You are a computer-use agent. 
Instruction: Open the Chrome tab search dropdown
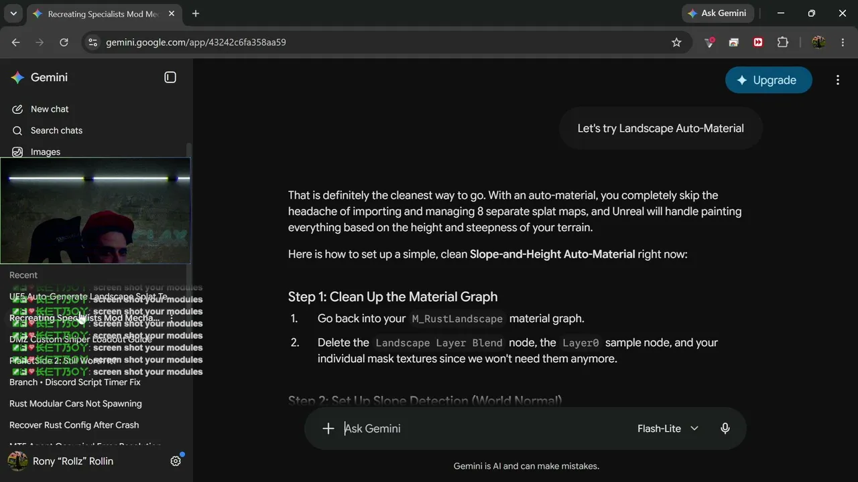13,13
